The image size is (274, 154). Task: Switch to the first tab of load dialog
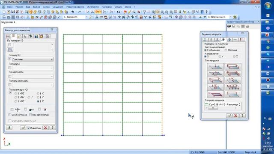click(205, 40)
